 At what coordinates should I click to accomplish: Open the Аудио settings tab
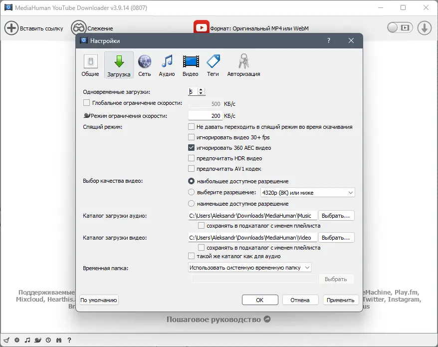(x=167, y=65)
